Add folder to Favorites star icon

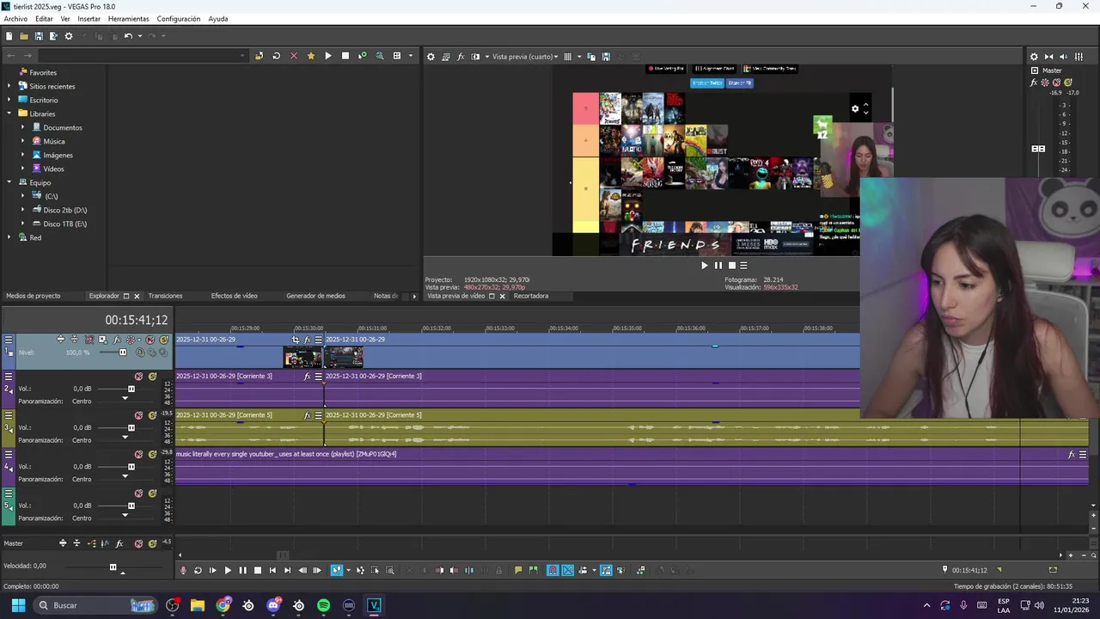pyautogui.click(x=311, y=56)
